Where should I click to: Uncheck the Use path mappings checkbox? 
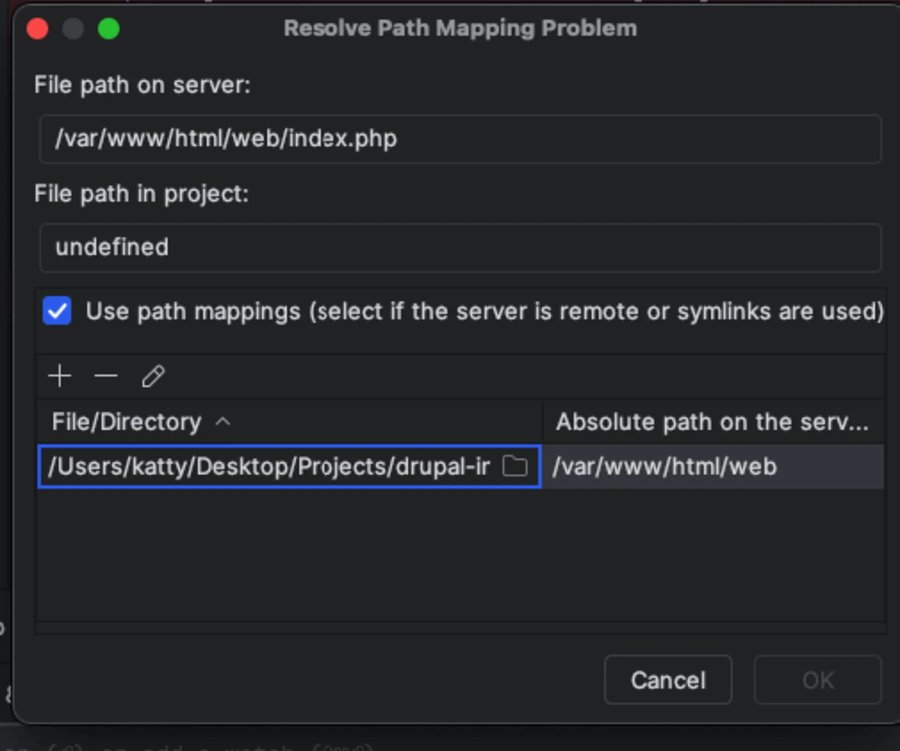57,311
